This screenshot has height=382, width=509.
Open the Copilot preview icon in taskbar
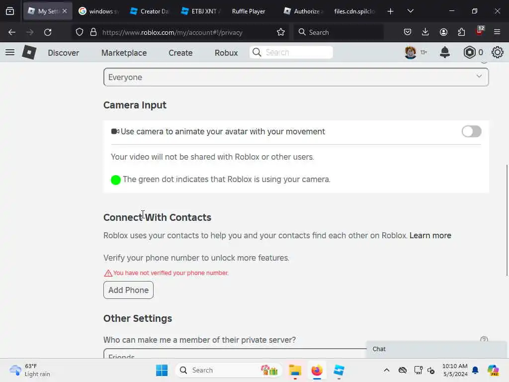coord(493,370)
